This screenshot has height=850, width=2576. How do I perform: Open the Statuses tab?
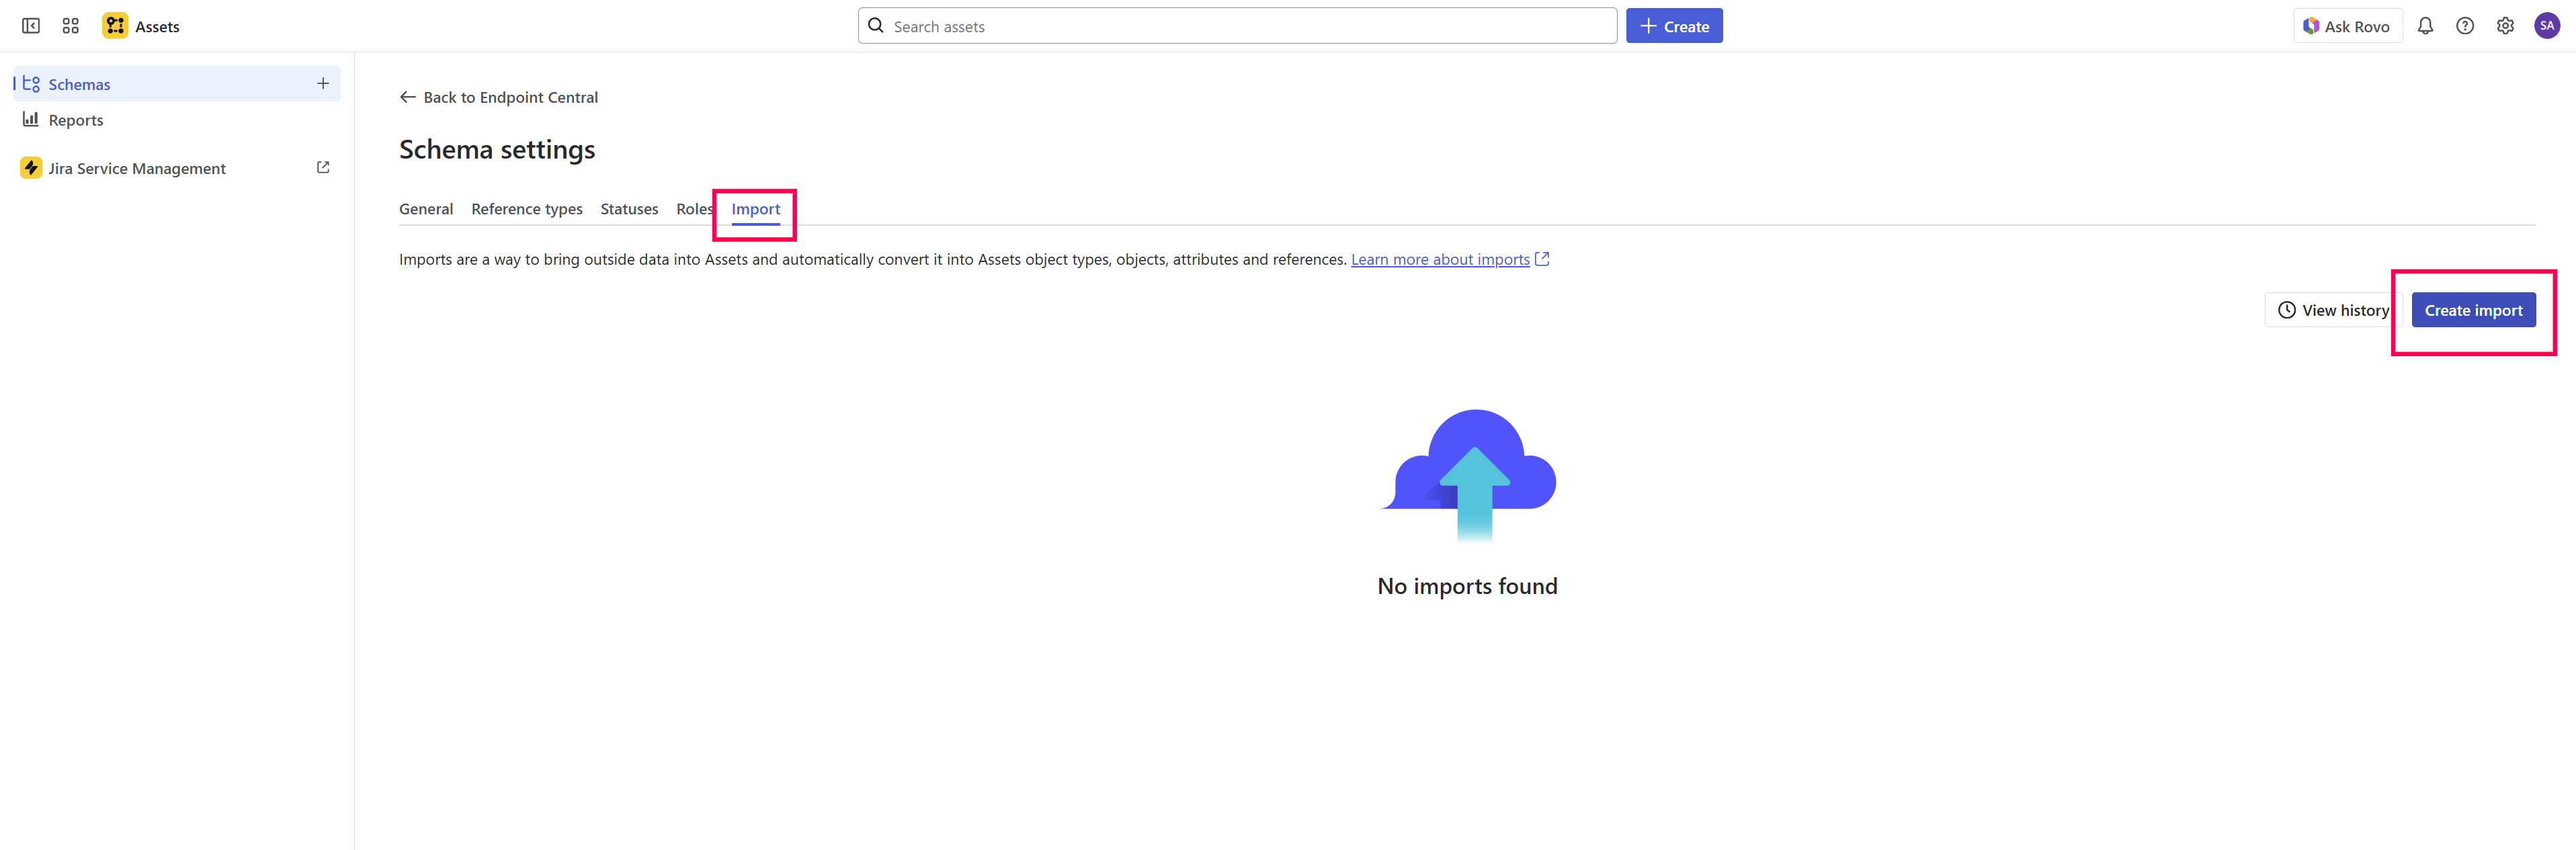coord(629,209)
